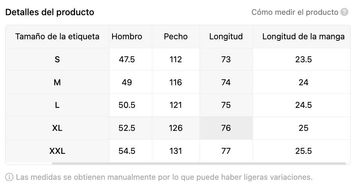Click the question mark help icon
This screenshot has width=358, height=192.
344,12
